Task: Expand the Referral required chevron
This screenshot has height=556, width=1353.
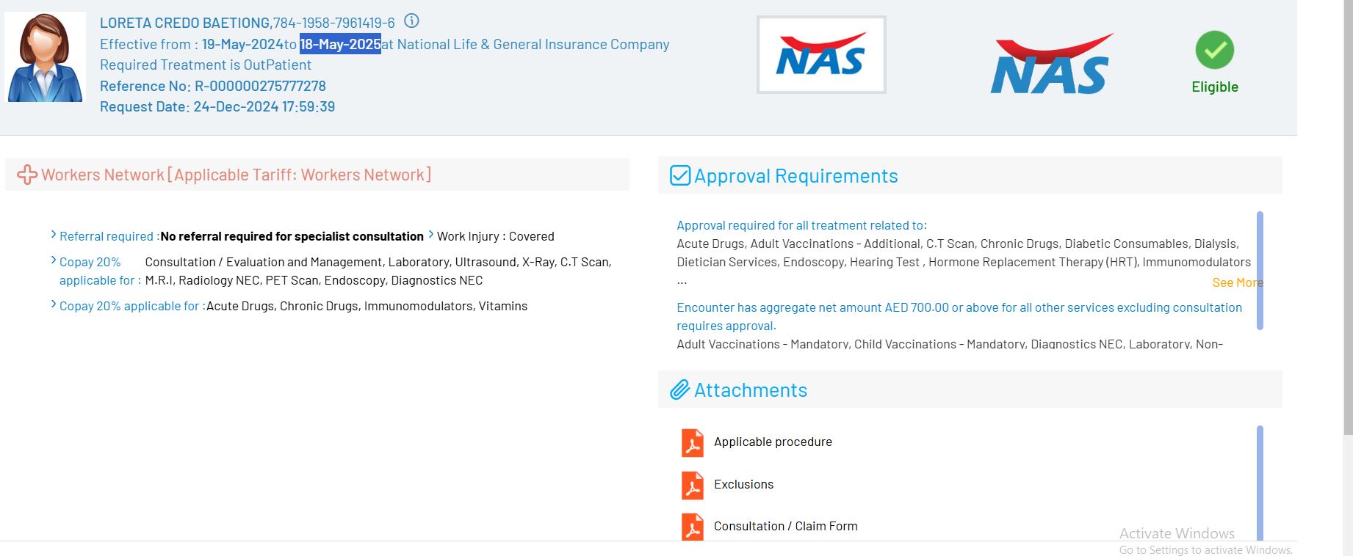Action: click(x=54, y=235)
